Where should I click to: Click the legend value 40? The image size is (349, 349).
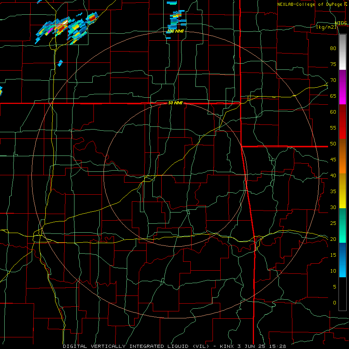(333, 175)
